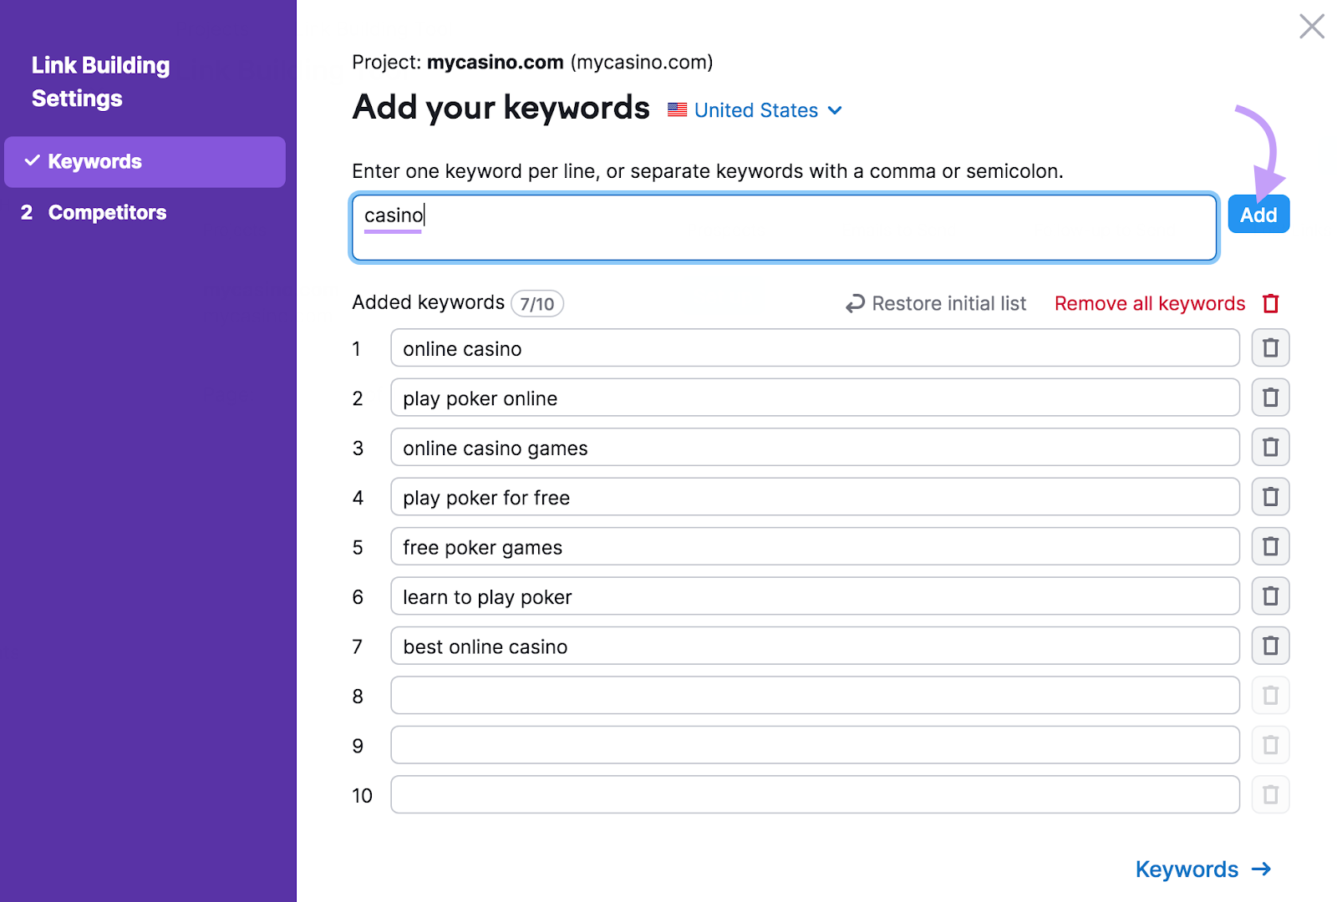Remove "online casino games" using its trash icon
The width and height of the screenshot is (1337, 902).
1270,447
